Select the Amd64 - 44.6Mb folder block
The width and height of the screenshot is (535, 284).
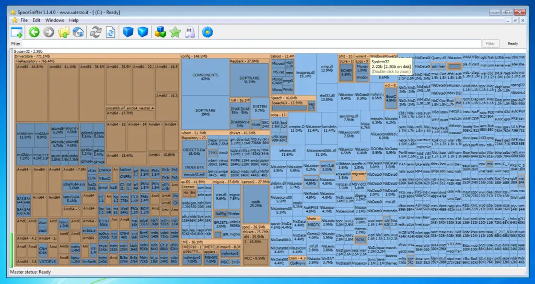pos(32,93)
